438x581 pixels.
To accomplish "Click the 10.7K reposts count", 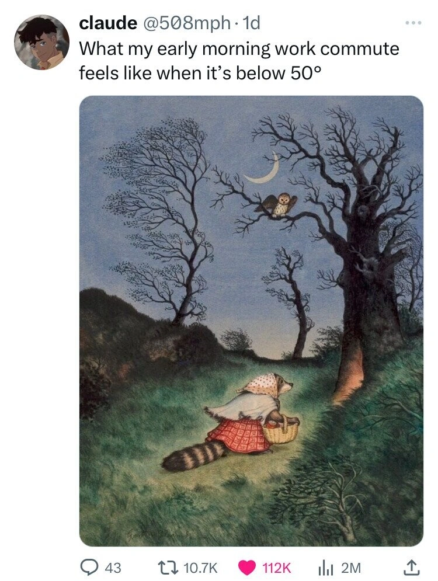I will click(x=200, y=568).
